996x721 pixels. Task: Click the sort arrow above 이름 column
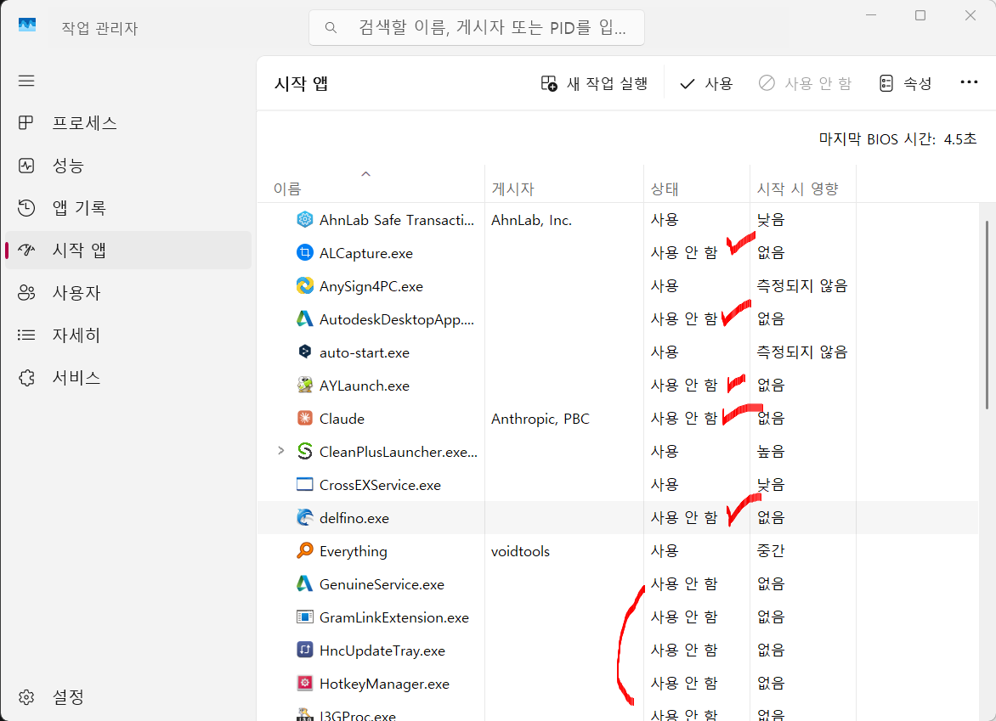365,174
